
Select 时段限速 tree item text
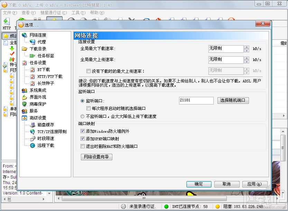46,139
